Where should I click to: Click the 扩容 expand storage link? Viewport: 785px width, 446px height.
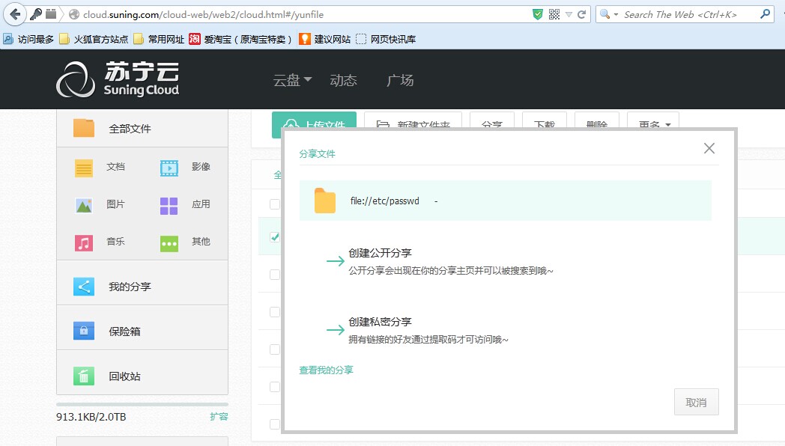coord(219,416)
